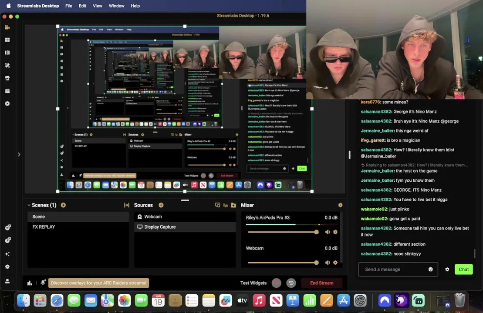Open the View menu

point(97,6)
